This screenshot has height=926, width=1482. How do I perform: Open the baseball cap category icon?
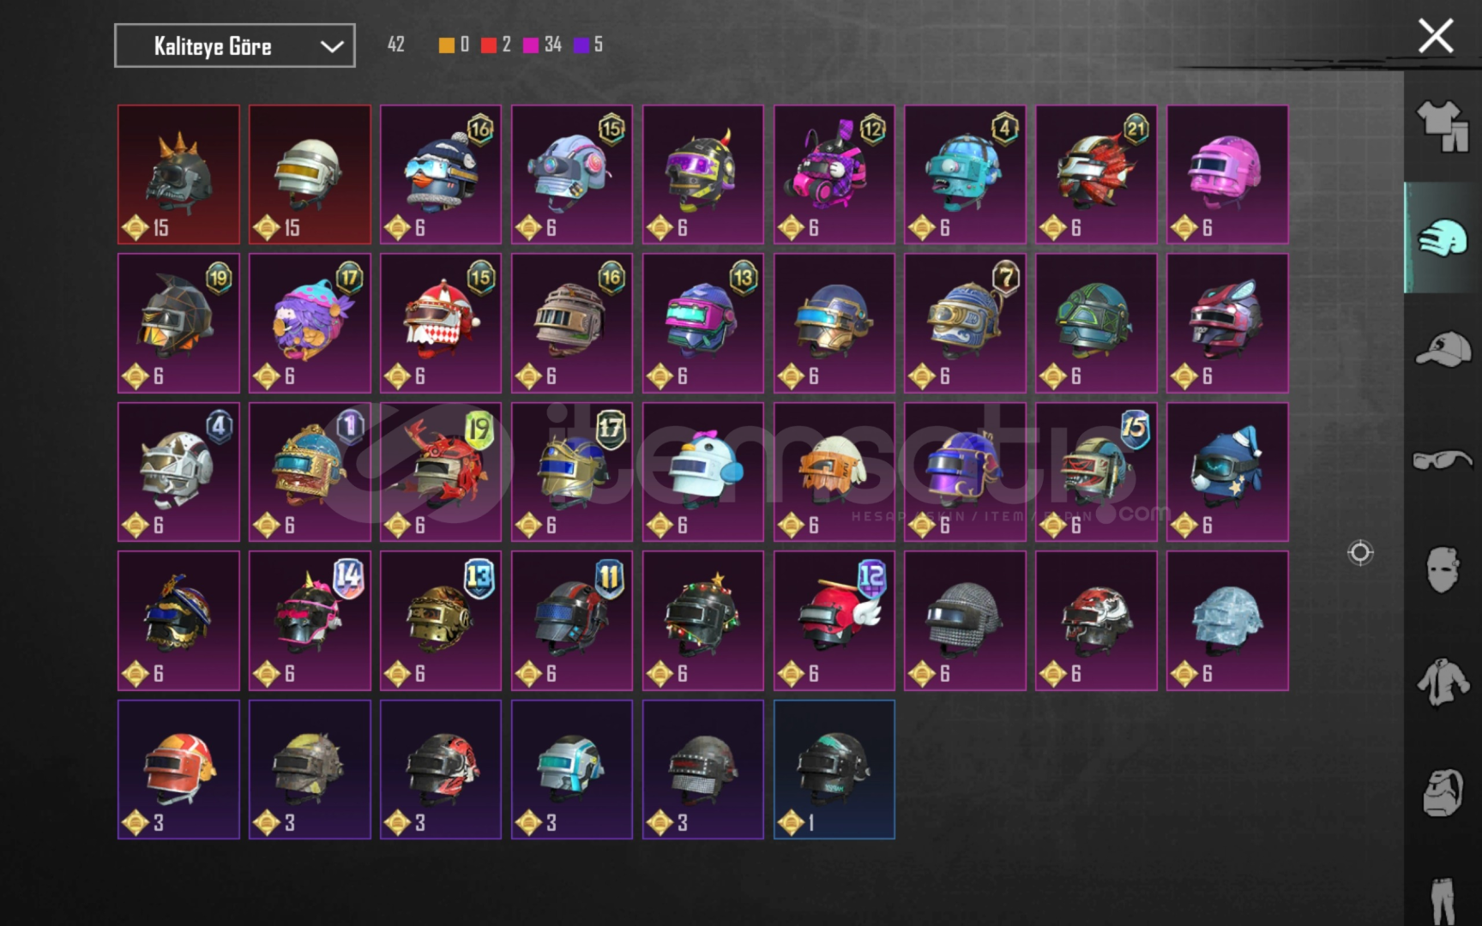click(1443, 348)
